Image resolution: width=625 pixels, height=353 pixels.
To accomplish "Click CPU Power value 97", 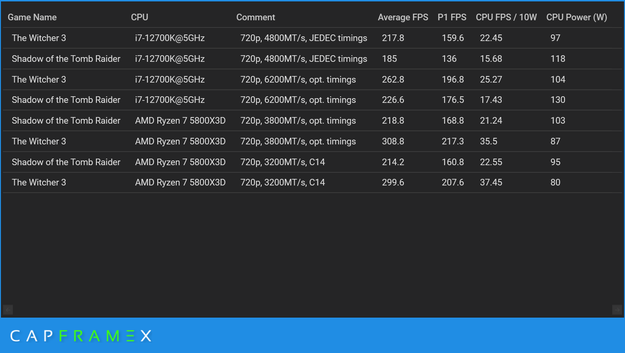I will click(x=555, y=38).
